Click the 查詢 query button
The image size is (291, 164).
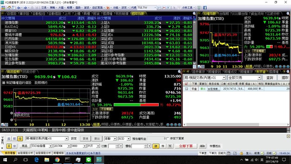269,77
